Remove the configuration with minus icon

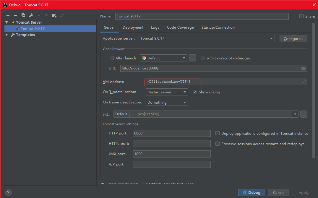(16, 15)
